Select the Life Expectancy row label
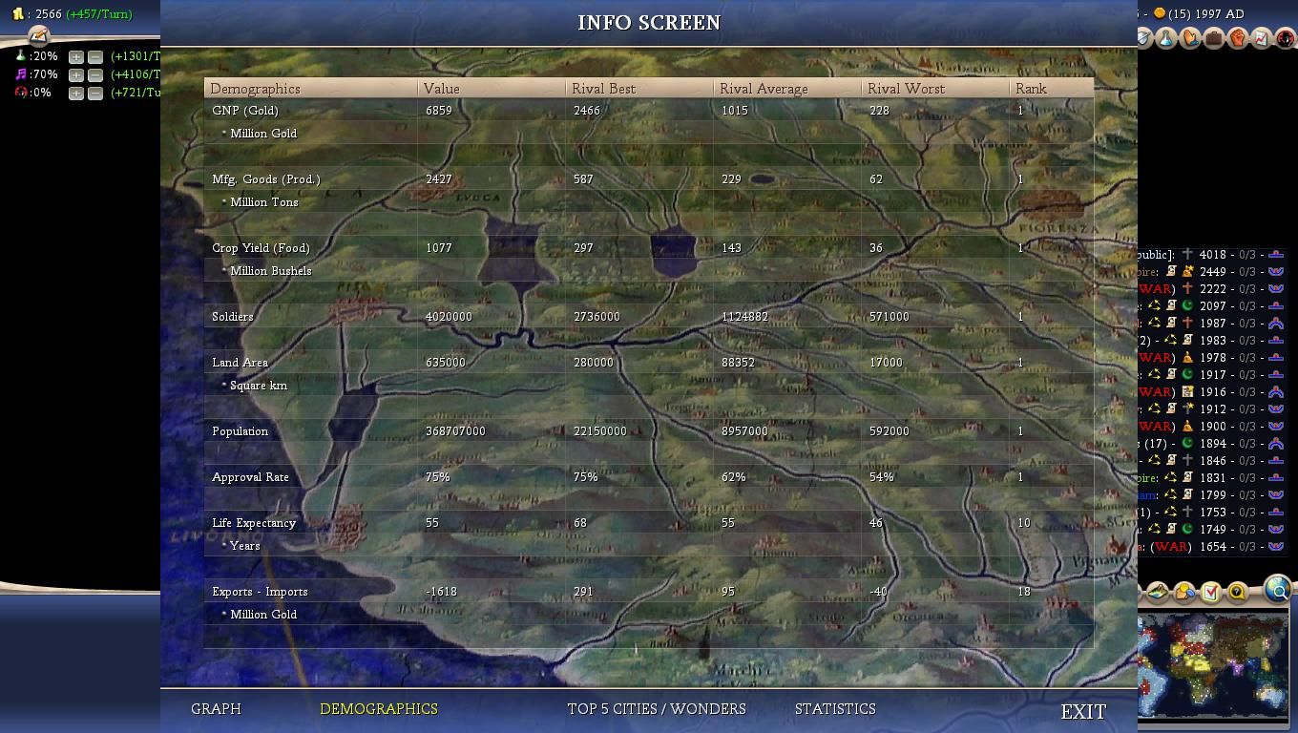Screen dimensions: 1298x733 coord(254,523)
